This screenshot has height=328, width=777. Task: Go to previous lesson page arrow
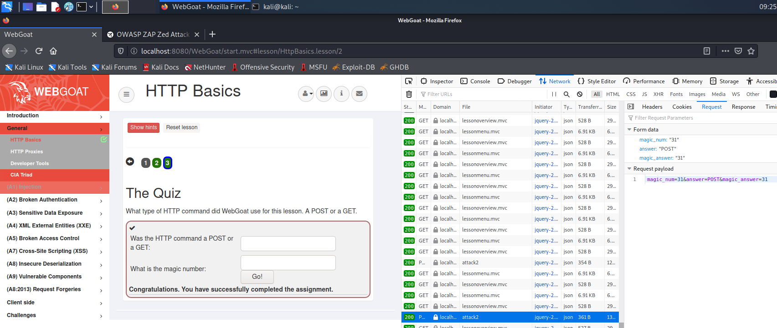click(130, 161)
